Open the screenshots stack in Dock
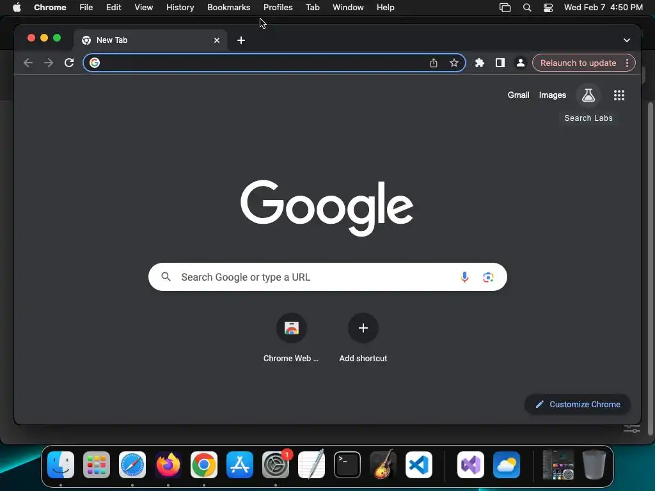The height and width of the screenshot is (491, 655). click(558, 465)
